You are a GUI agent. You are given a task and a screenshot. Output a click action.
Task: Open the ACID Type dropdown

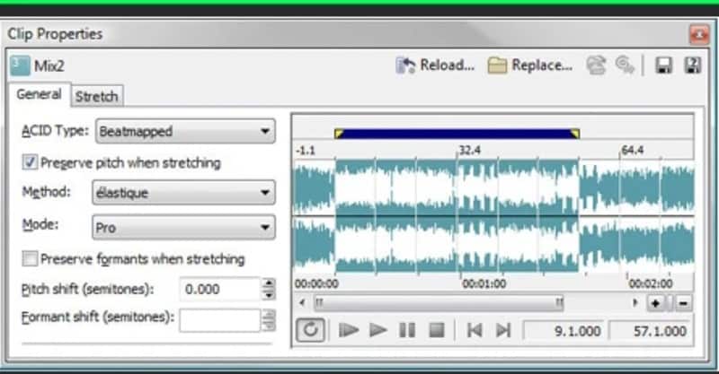click(x=185, y=131)
